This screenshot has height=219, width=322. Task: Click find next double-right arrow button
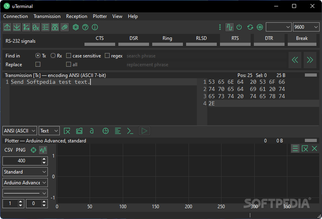[x=310, y=60]
